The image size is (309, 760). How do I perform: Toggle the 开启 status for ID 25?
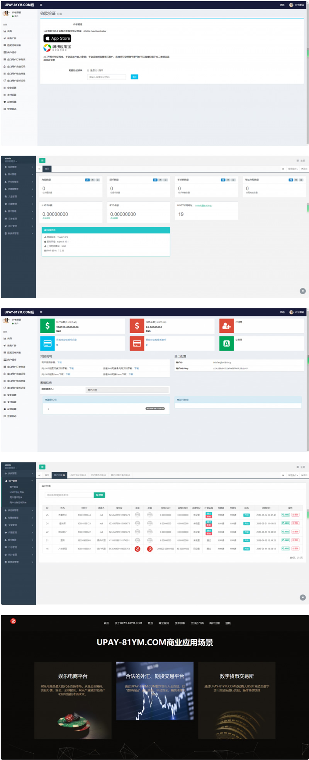pyautogui.click(x=246, y=515)
